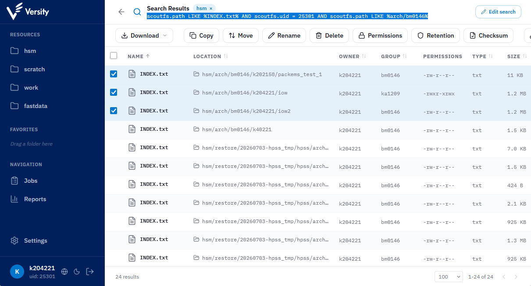The image size is (531, 286).
Task: Click the previous page arrow
Action: [x=504, y=277]
